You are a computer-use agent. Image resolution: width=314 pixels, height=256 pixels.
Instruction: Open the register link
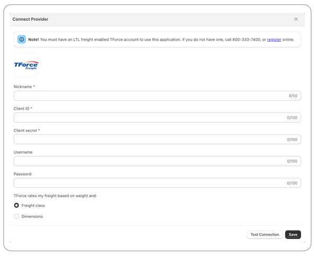click(x=274, y=40)
